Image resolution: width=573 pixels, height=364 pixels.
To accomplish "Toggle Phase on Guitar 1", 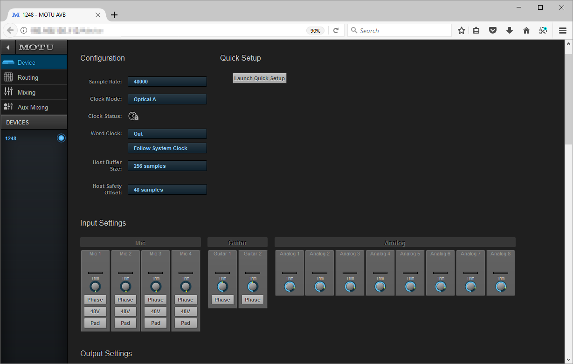I will 222,300.
